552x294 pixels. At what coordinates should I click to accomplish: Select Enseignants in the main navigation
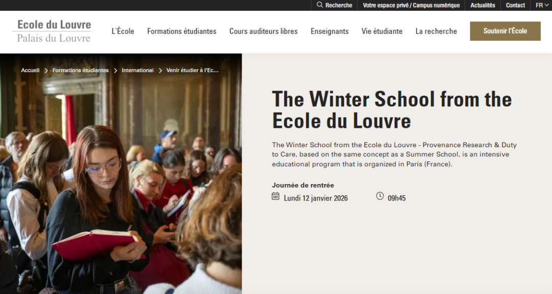[330, 31]
